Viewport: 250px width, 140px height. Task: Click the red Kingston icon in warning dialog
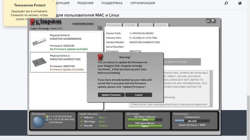tap(100, 57)
